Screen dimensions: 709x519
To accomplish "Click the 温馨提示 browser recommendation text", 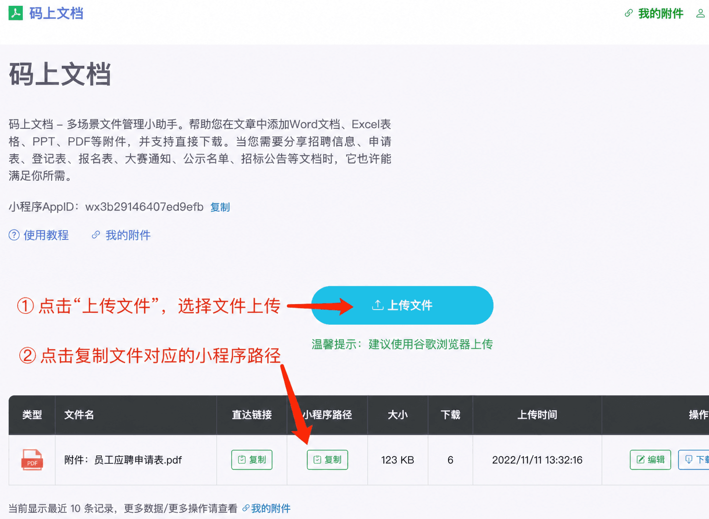I will tap(402, 344).
